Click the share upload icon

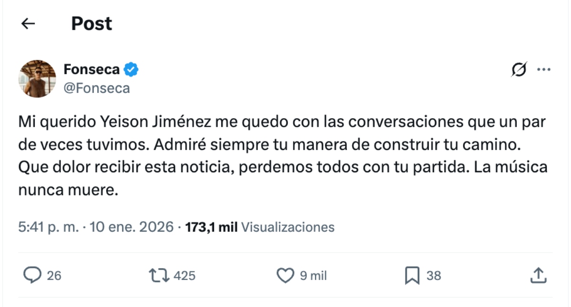[538, 275]
